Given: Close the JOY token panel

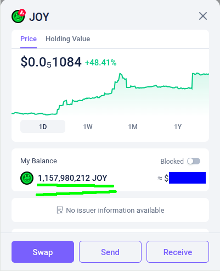Looking at the screenshot, I should (203, 16).
